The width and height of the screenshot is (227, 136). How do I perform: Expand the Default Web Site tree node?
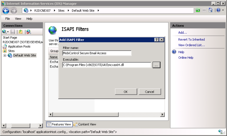5,55
